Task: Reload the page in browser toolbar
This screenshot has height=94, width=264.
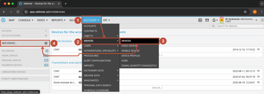Action: (18, 12)
